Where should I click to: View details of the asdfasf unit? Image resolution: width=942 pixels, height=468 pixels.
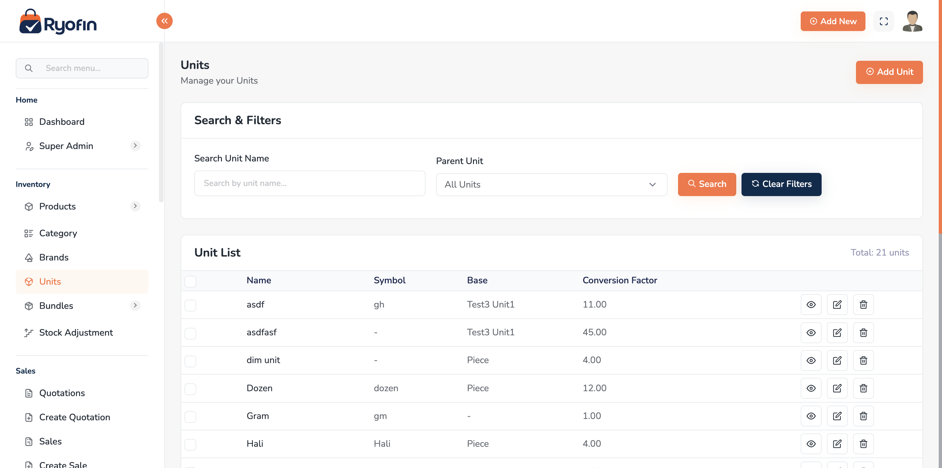click(x=811, y=332)
